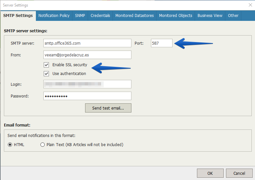Click the 'Login:' label
This screenshot has height=180, width=255.
16,84
